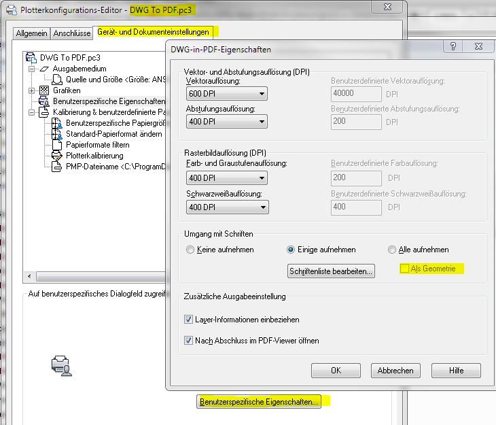Click the Standard-Papierformat ändern icon
The width and height of the screenshot is (496, 425).
tap(57, 134)
